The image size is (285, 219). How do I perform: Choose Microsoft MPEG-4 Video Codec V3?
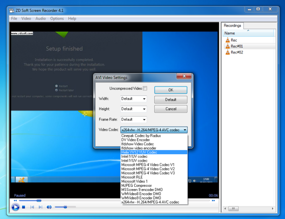(x=154, y=173)
